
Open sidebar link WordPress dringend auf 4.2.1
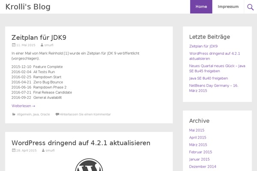[x=215, y=56]
